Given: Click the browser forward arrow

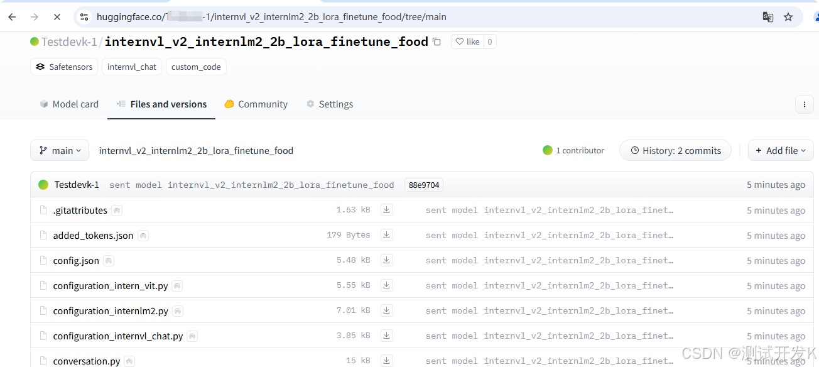Looking at the screenshot, I should [x=35, y=17].
